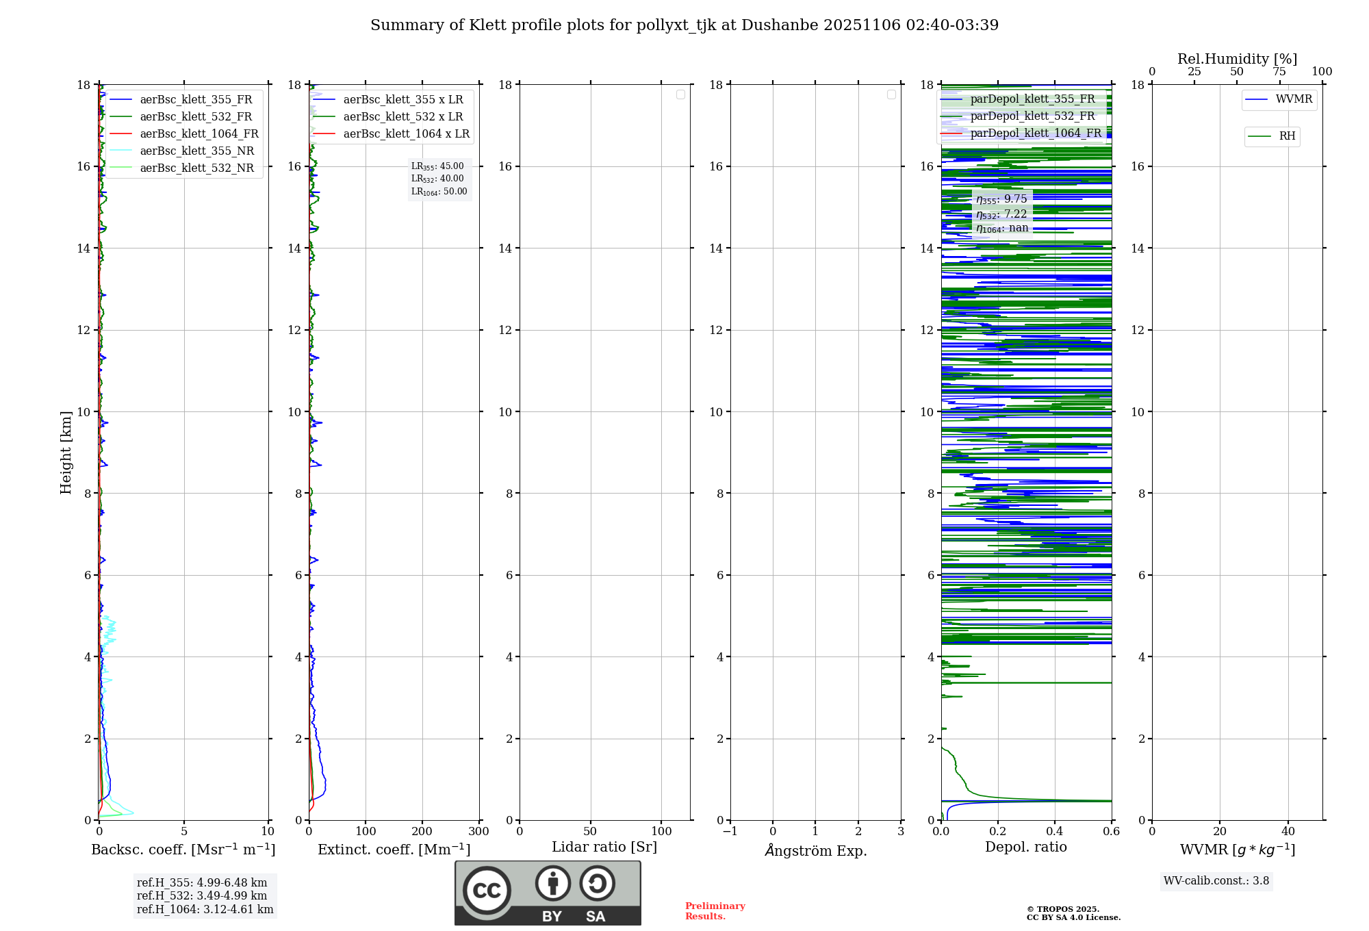Click the RH legend entry
This screenshot has width=1369, height=931.
1286,136
